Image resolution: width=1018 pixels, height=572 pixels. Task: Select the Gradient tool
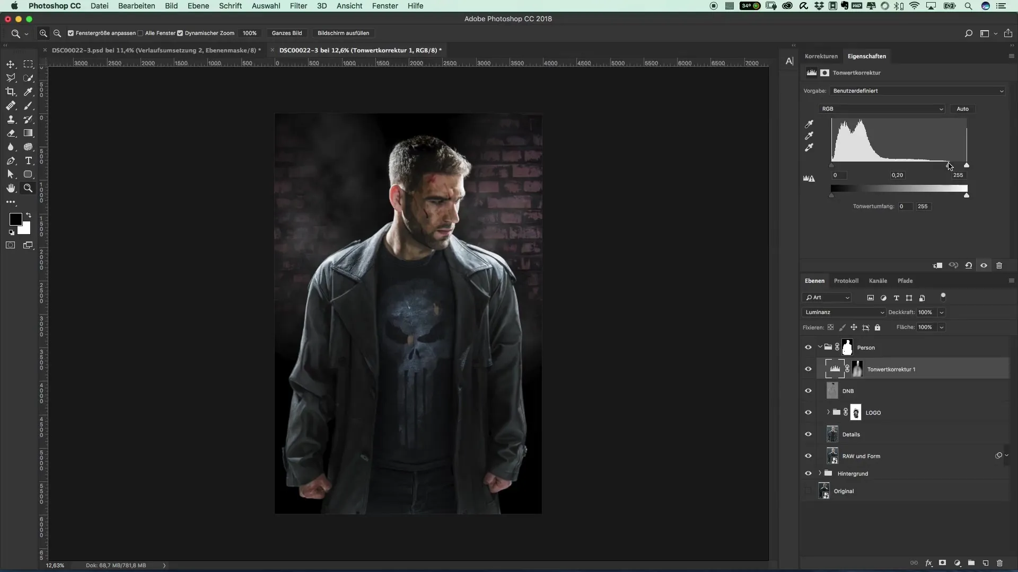point(28,133)
